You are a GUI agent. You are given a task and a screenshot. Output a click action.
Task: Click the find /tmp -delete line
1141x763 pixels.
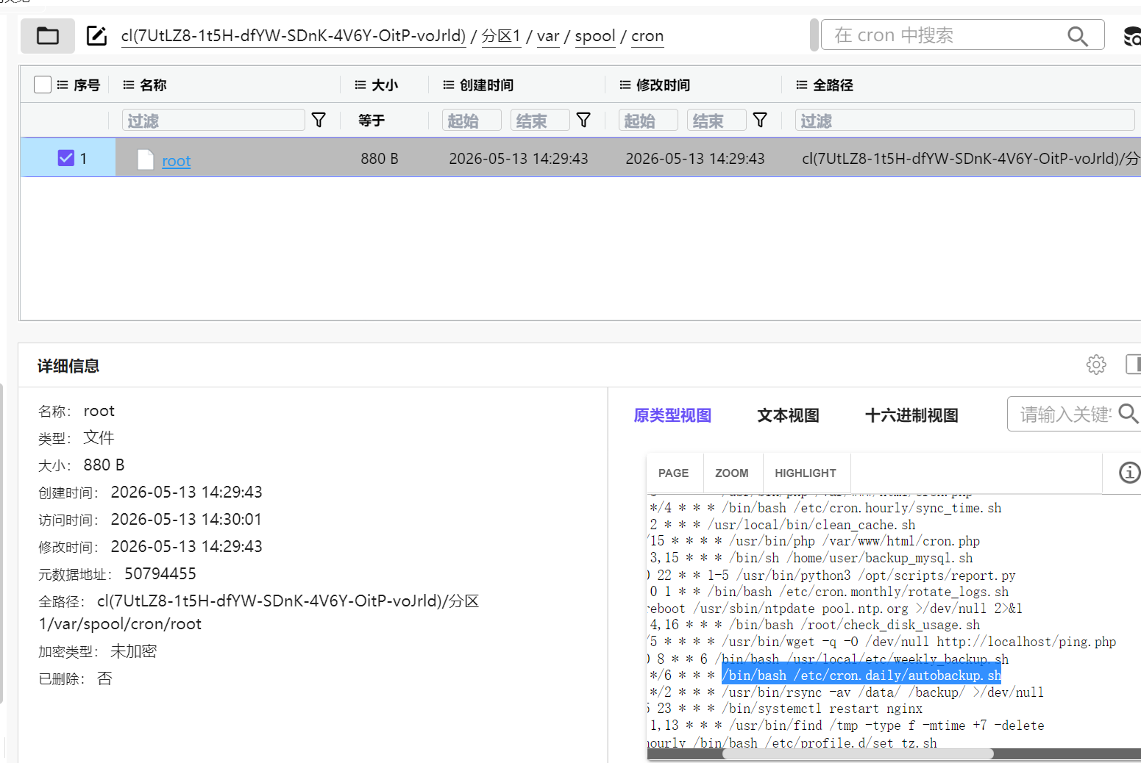point(846,726)
